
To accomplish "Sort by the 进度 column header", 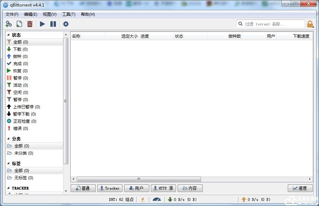I will coord(156,36).
